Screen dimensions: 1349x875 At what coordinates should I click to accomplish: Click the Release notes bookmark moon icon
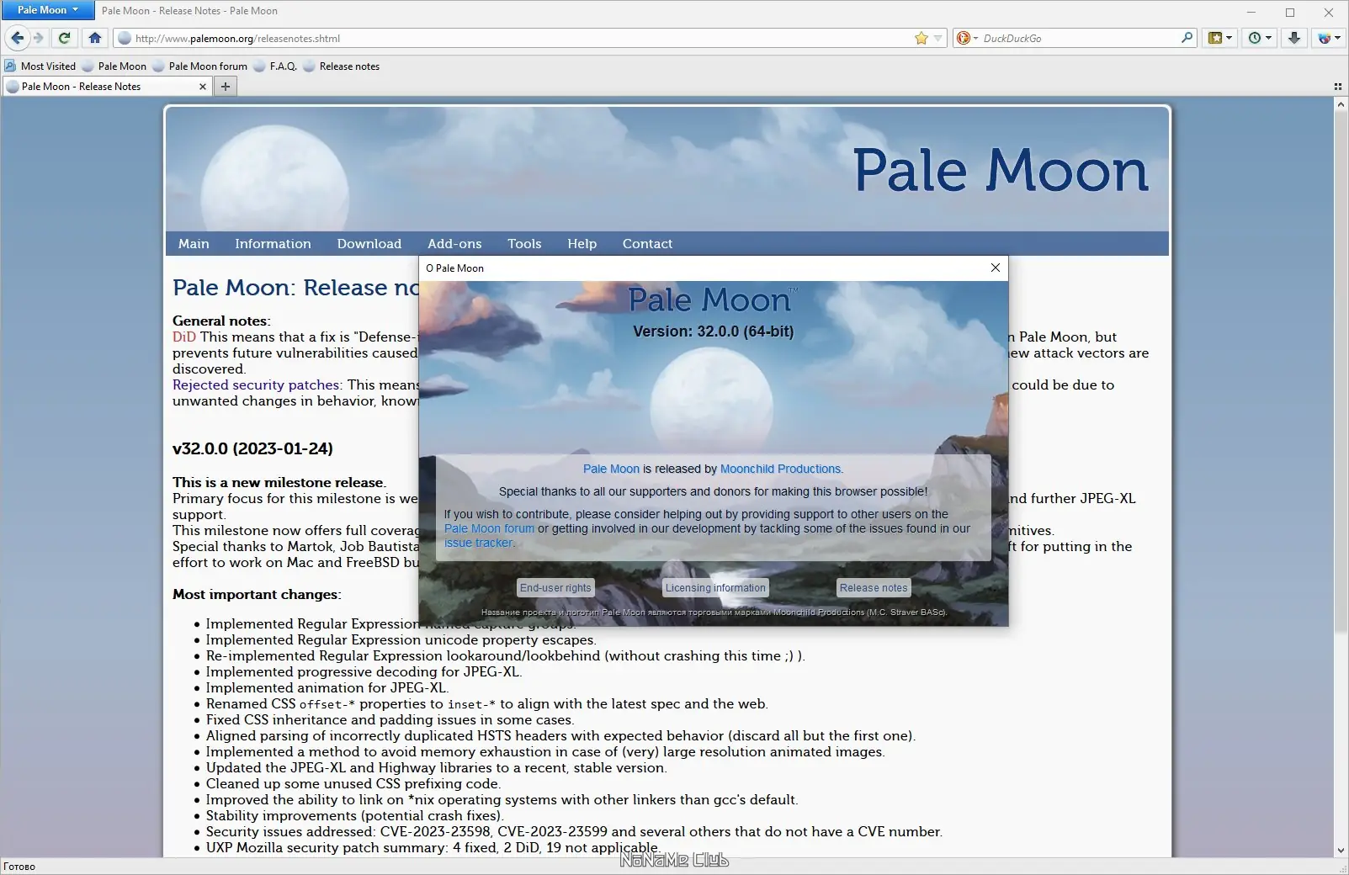pyautogui.click(x=310, y=66)
